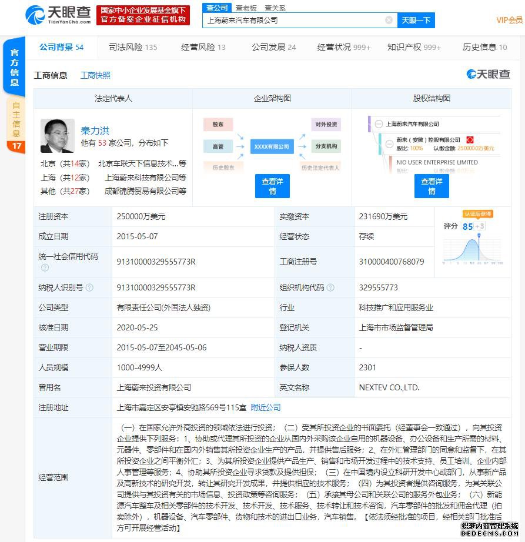Click the TianYanCha logo
525x542 pixels.
click(x=58, y=15)
